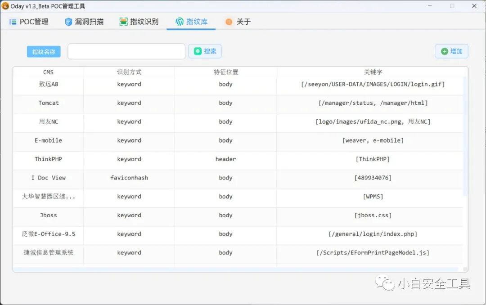Select the 大华智慧园区综... cell
486x305 pixels.
pyautogui.click(x=48, y=197)
